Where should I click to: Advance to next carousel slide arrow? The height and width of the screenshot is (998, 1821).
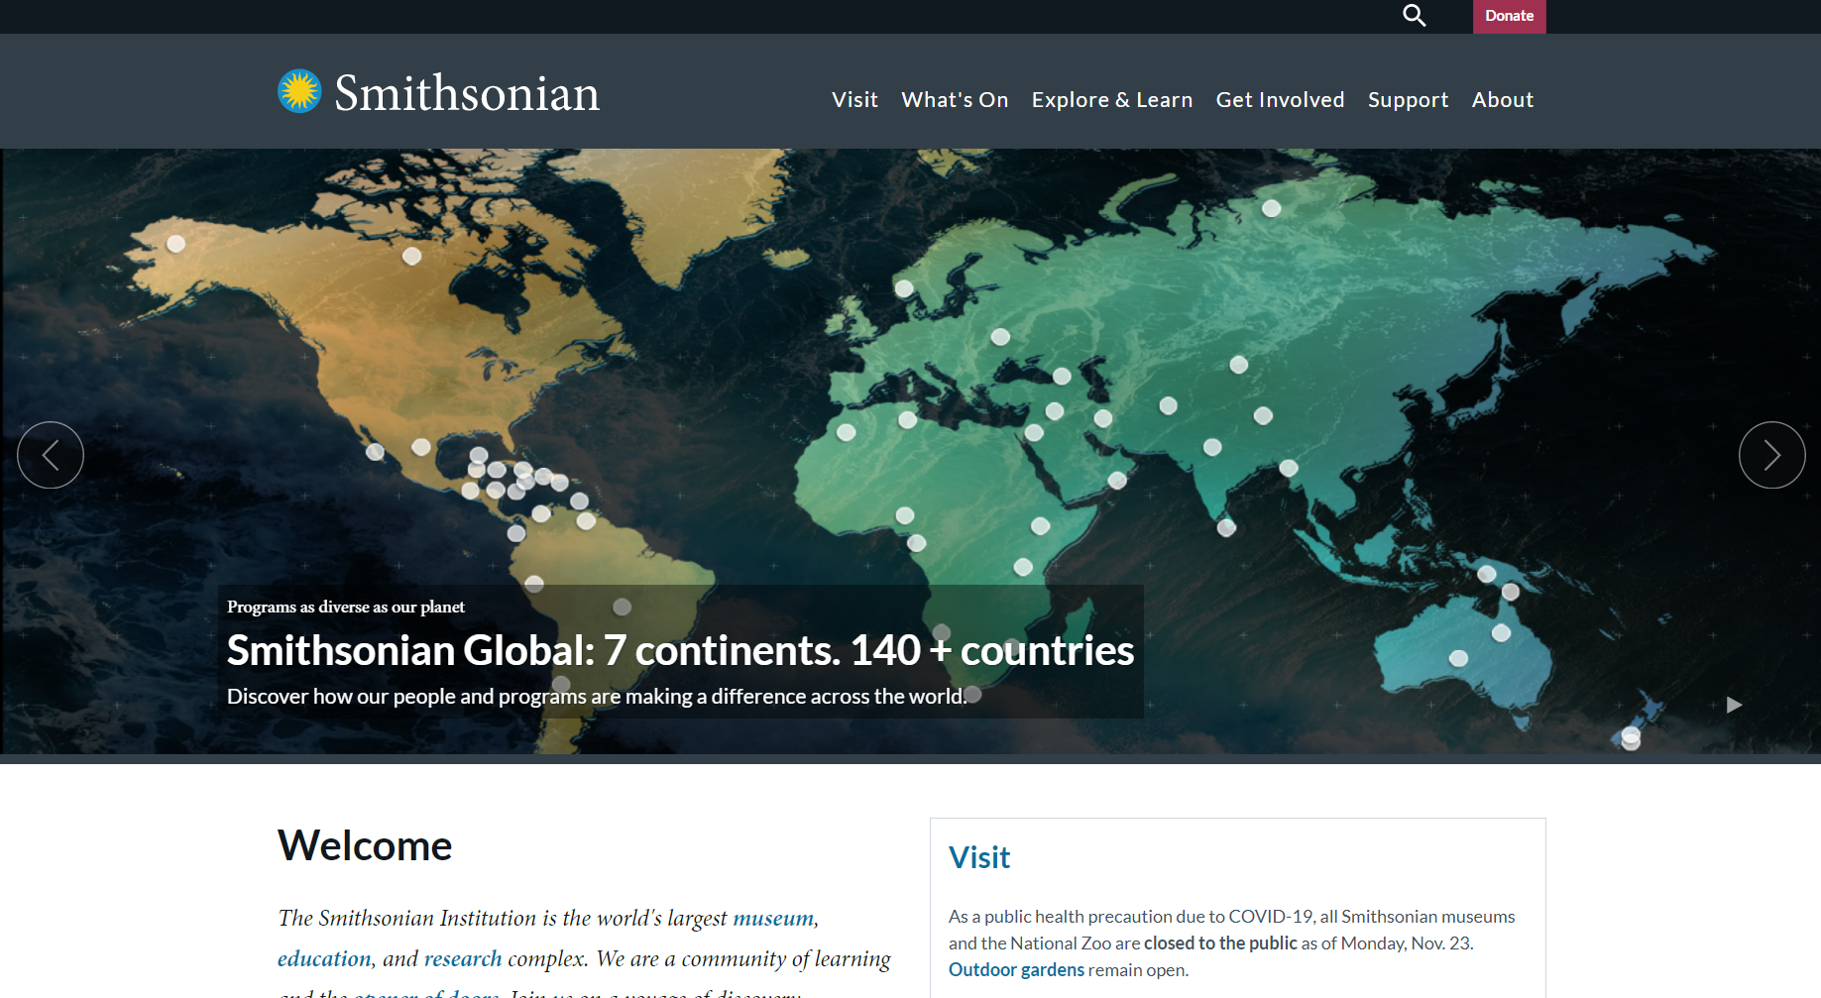(x=1771, y=455)
